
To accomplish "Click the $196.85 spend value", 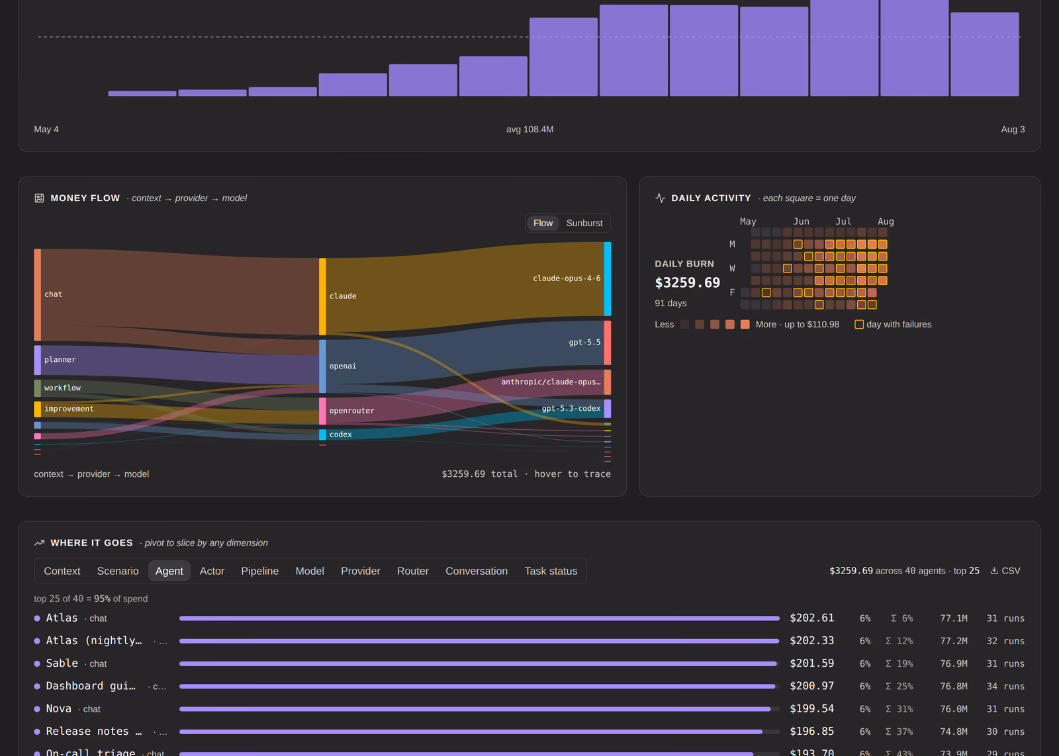I will pos(812,731).
